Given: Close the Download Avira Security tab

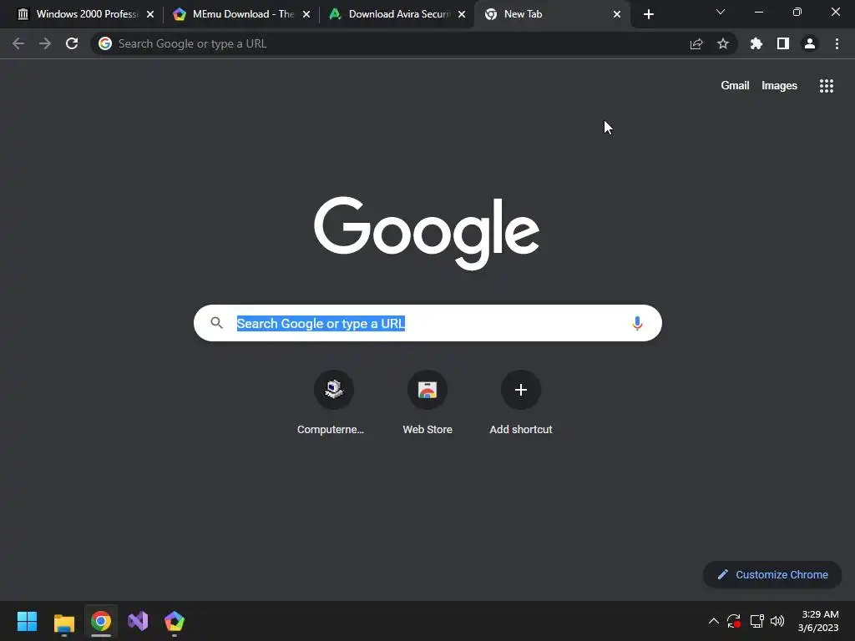Looking at the screenshot, I should 462,14.
